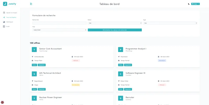Screen dimensions: 209x105
Task: Go to Tous Les Emplois page
Action: tap(11, 17)
